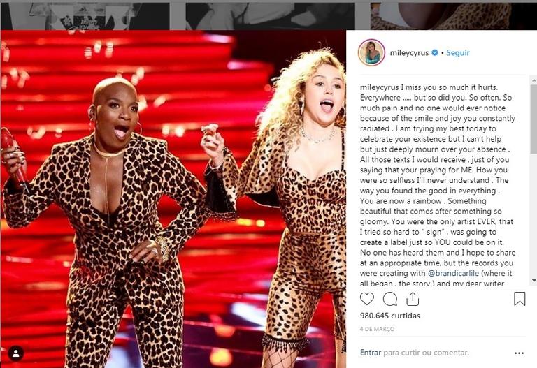The height and width of the screenshot is (368, 537).
Task: Click the Entrar link to log in
Action: (370, 353)
